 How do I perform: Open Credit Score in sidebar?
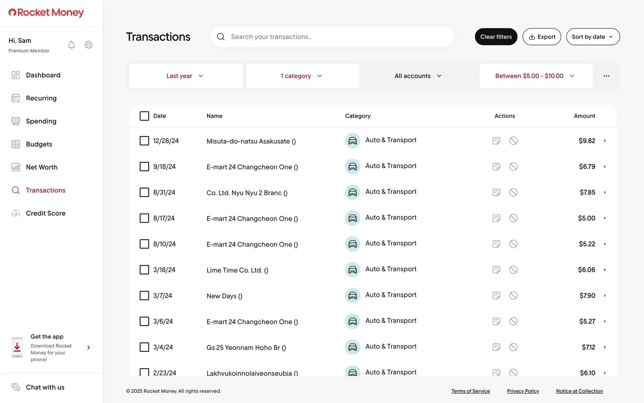coord(46,213)
